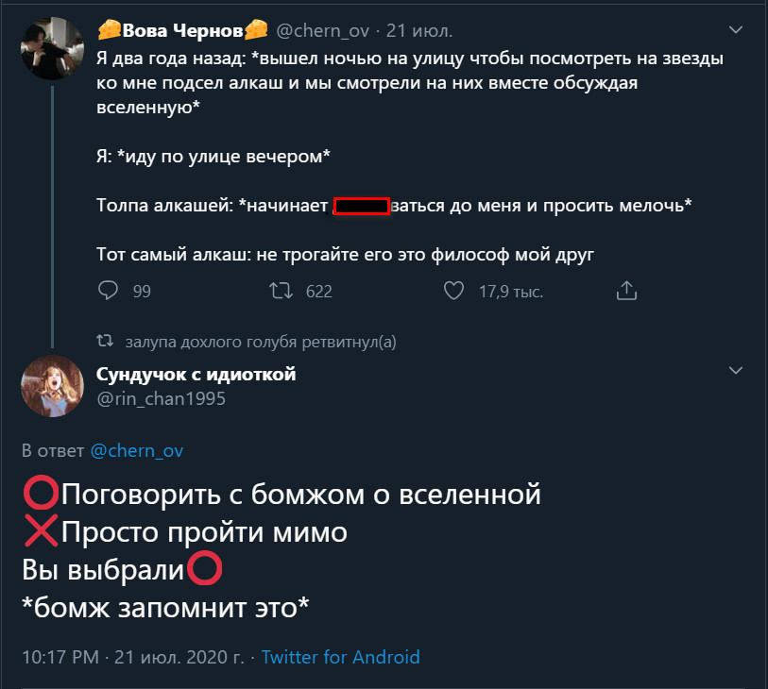
Task: Open the Сундучок с идиоткой profile name
Action: (x=196, y=375)
